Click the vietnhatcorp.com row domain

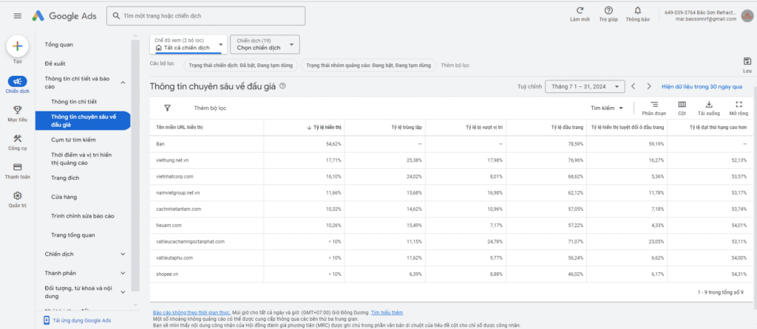(x=174, y=176)
